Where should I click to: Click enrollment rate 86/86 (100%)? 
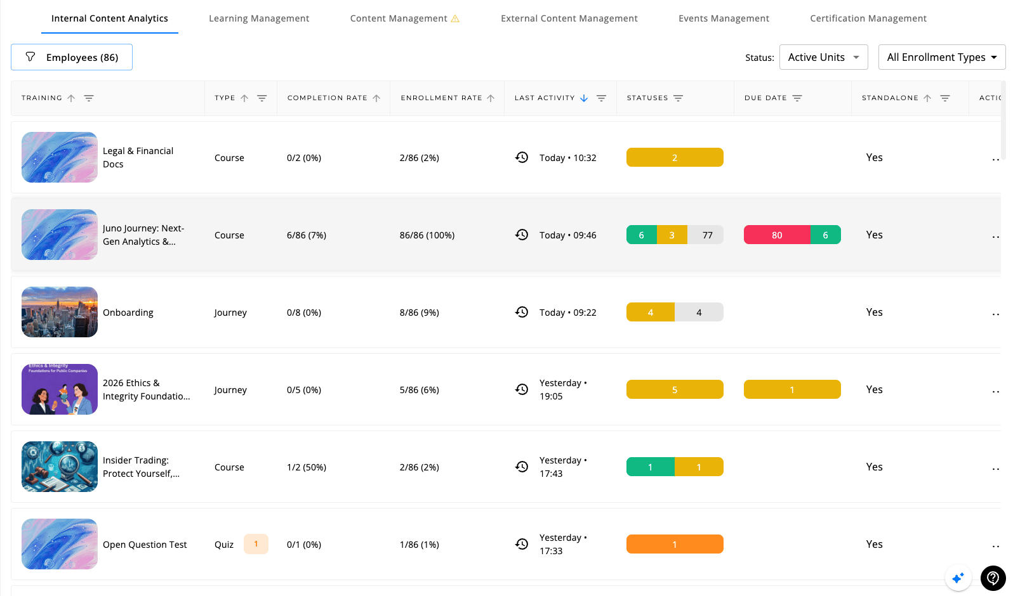tap(427, 235)
